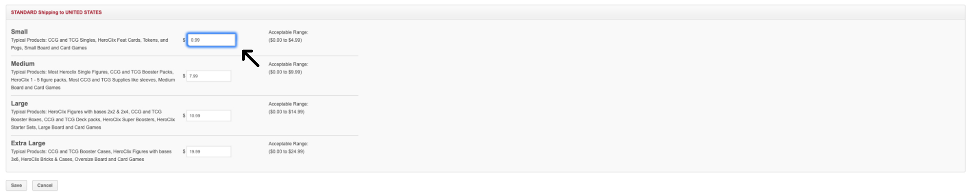Click the black arrow pointing at Small field
The width and height of the screenshot is (974, 196).
250,58
